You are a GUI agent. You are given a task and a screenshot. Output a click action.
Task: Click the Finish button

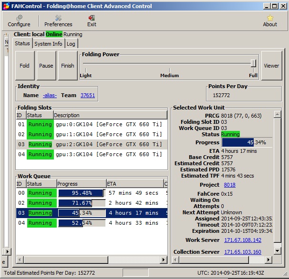click(68, 66)
